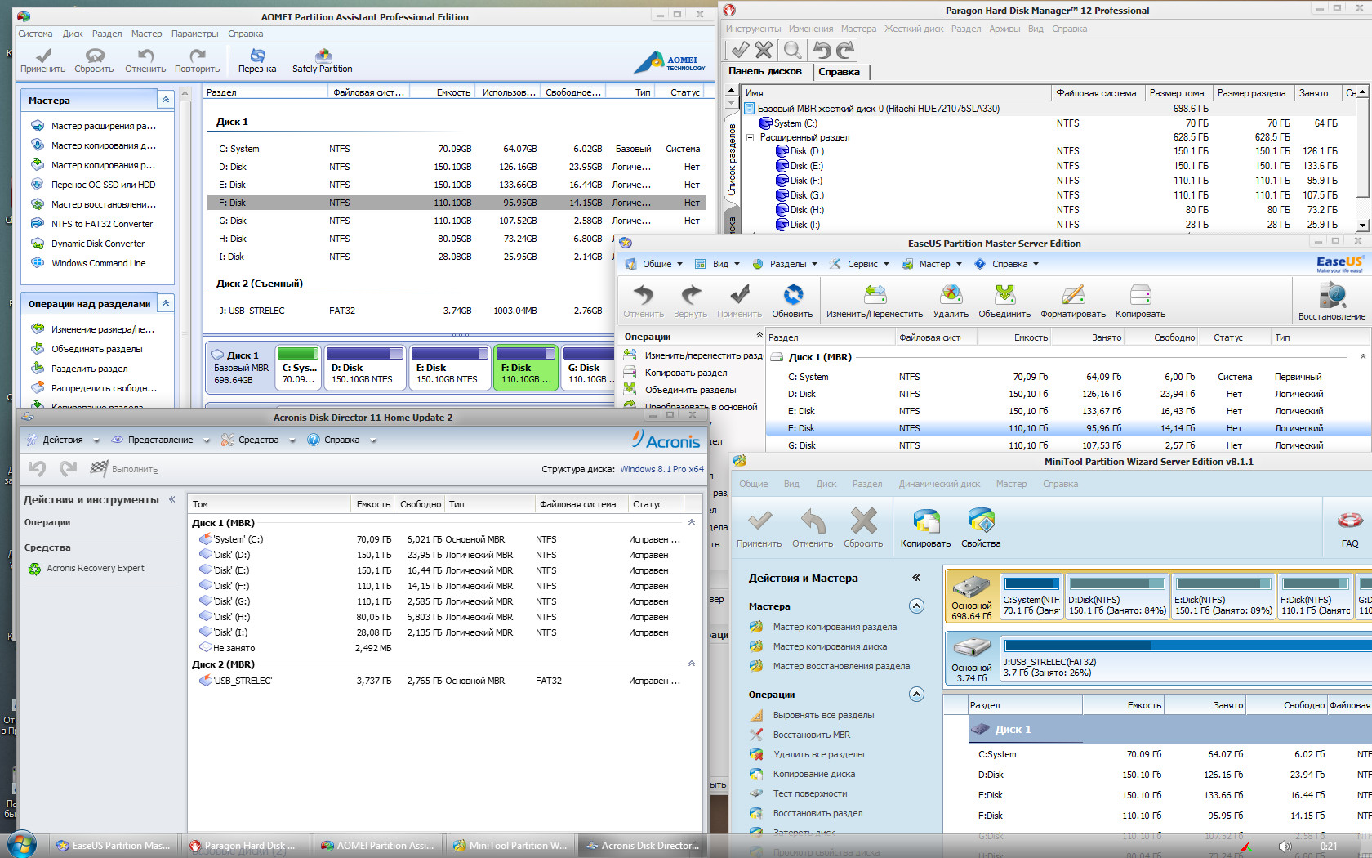
Task: Click EaseUS Изменить/Переместить icon
Action: coord(875,294)
